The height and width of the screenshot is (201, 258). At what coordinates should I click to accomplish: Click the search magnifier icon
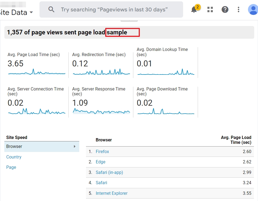pos(51,9)
